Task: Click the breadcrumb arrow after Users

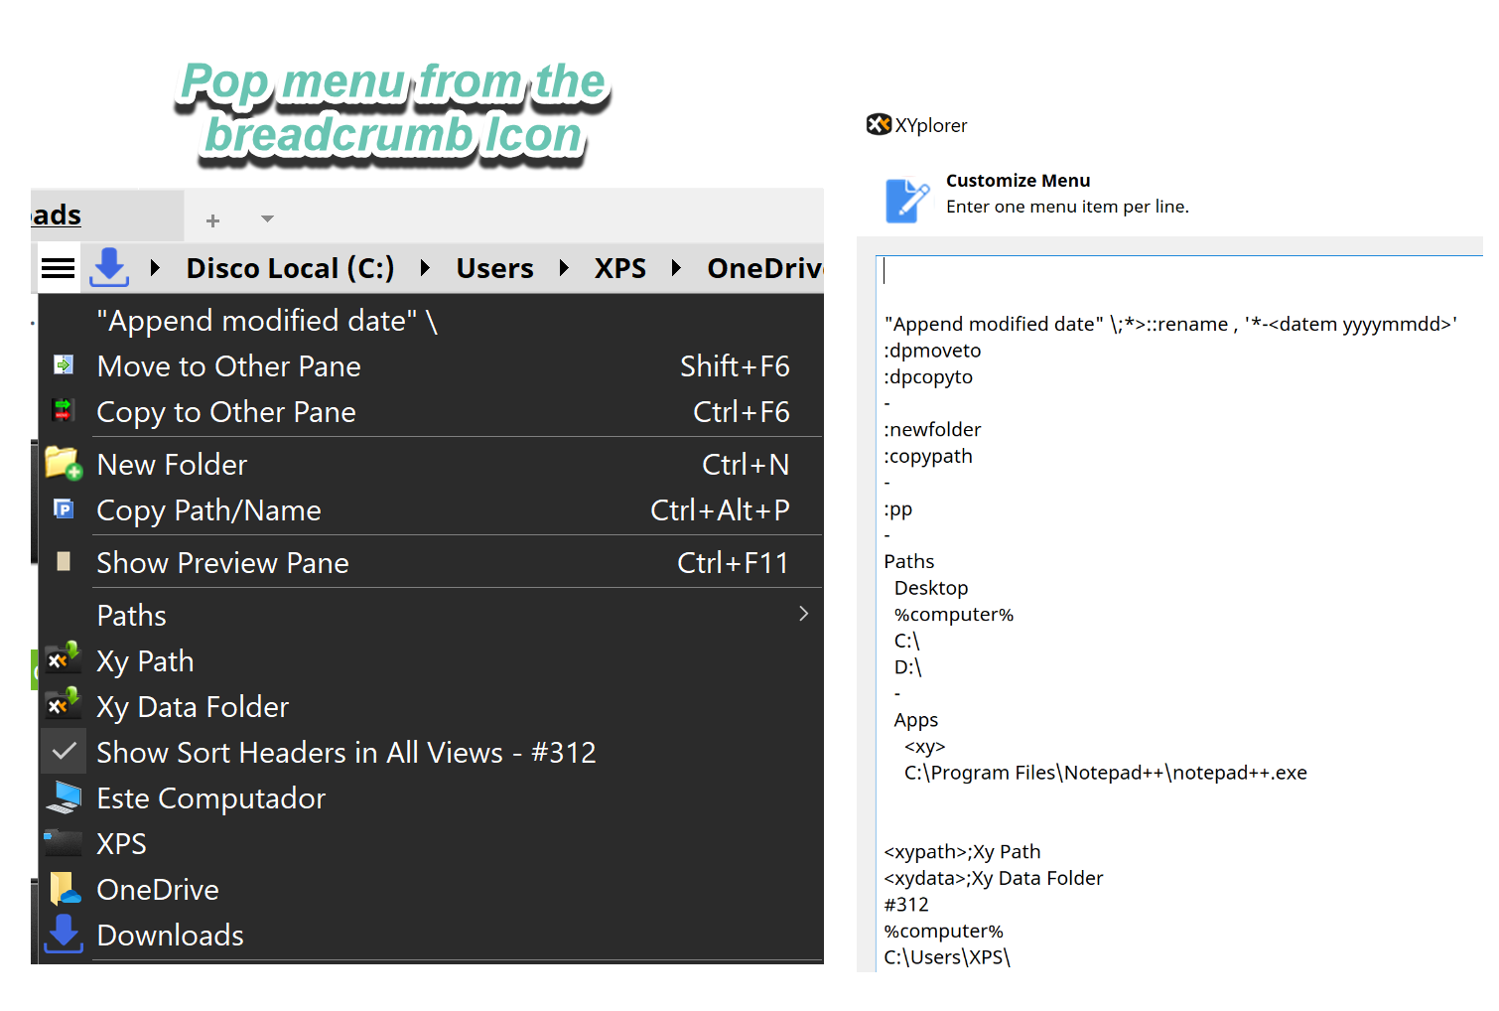Action: pos(563,267)
